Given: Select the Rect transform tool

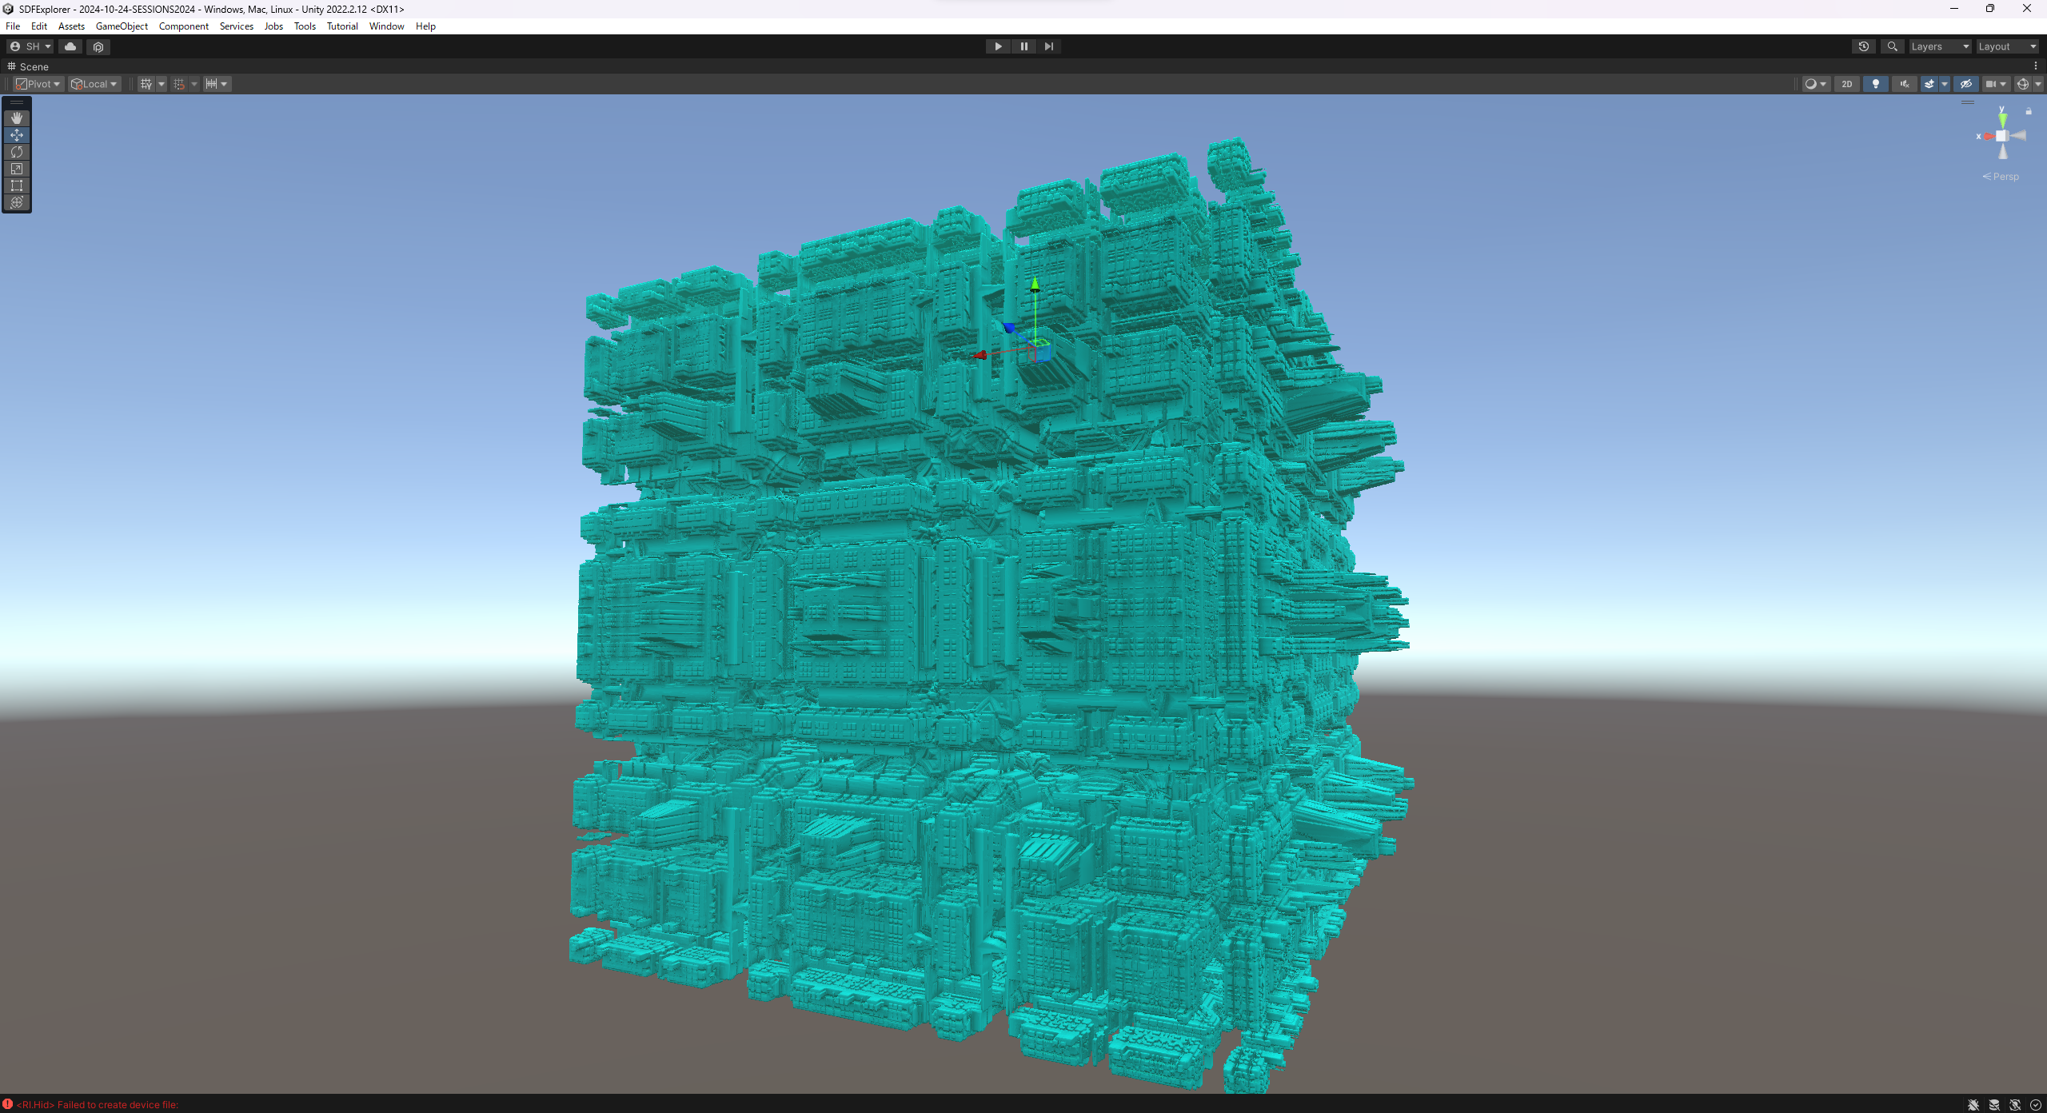Looking at the screenshot, I should (x=17, y=185).
